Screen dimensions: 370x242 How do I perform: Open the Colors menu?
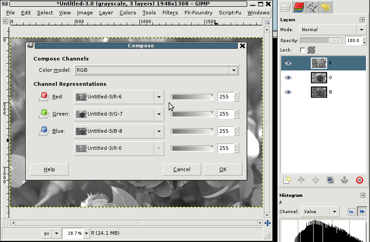[128, 13]
